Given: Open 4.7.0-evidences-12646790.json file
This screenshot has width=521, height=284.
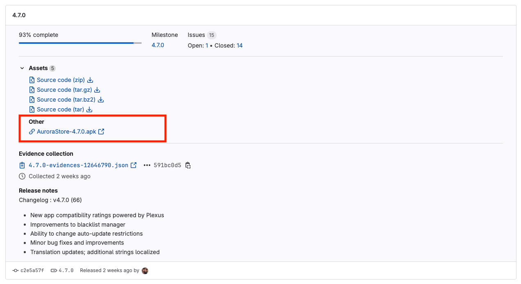Looking at the screenshot, I should [78, 165].
